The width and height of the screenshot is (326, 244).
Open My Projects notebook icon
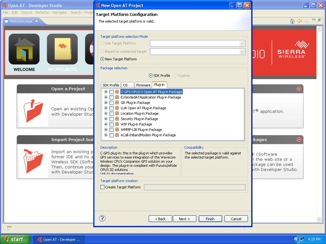click(62, 49)
